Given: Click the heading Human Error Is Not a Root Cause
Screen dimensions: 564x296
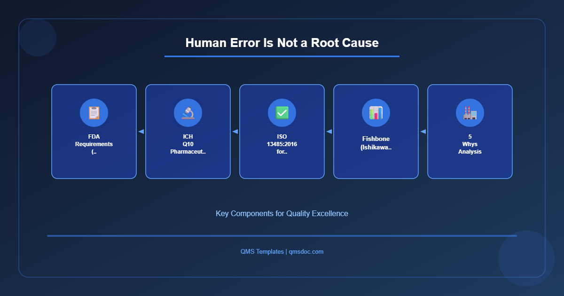Looking at the screenshot, I should point(282,43).
